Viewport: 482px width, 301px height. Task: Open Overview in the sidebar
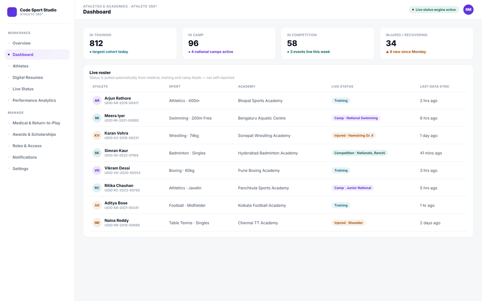37,43
